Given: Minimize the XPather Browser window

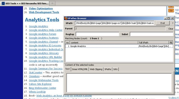Looking at the screenshot, I should [165, 18].
